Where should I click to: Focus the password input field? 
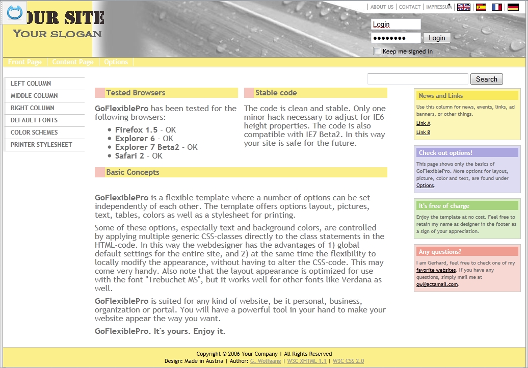[x=396, y=38]
